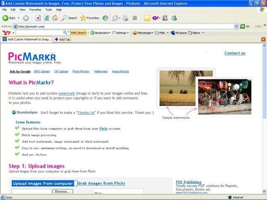Select the Add Custom Watermark tab
This screenshot has width=267, height=200.
[x=27, y=39]
